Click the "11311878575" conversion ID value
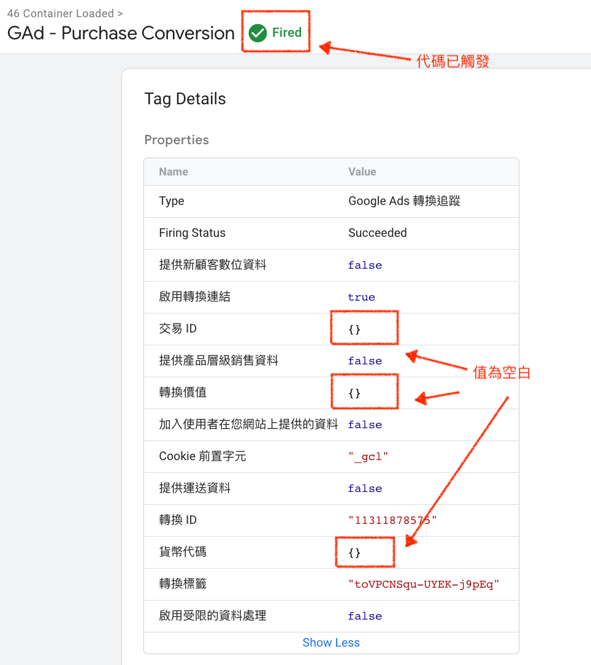Viewport: 591px width, 665px height. coord(392,520)
